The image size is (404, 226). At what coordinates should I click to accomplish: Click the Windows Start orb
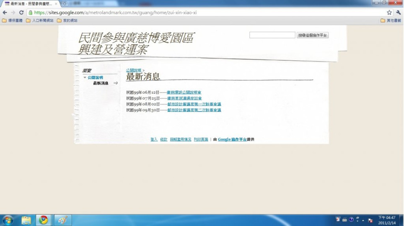pos(8,220)
